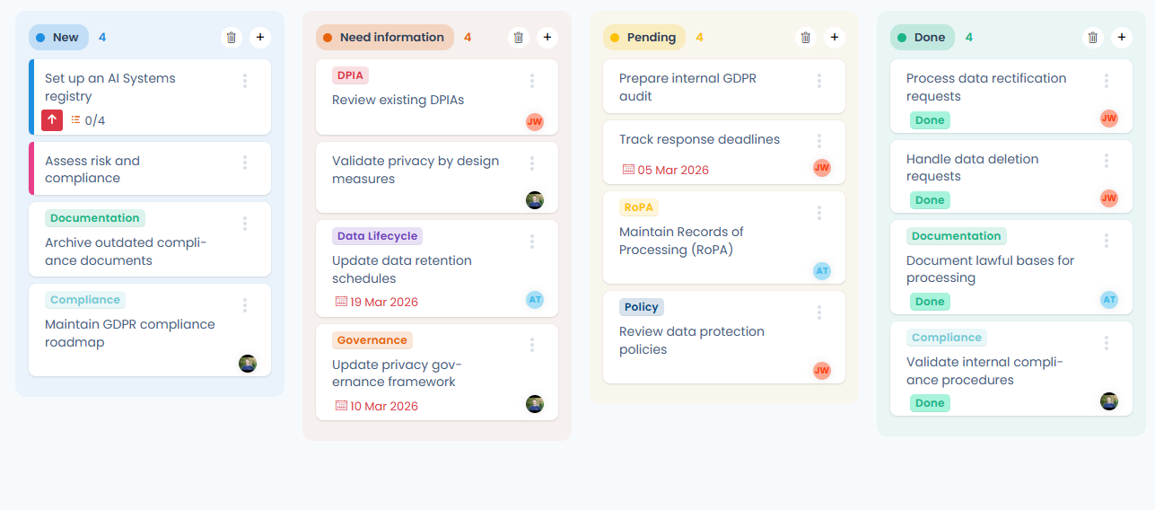Add a card to the Pending column
The width and height of the screenshot is (1155, 510).
(835, 38)
